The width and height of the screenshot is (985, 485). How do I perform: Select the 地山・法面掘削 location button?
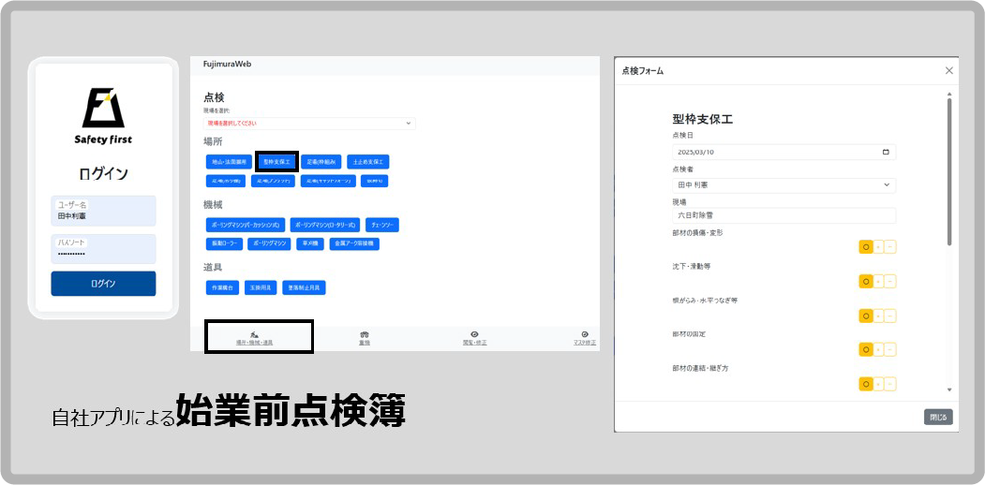(229, 162)
